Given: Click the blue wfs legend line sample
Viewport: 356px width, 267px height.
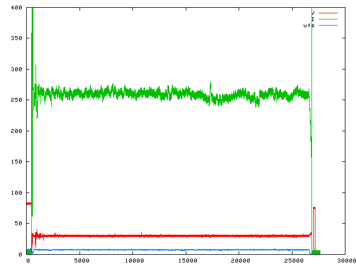Looking at the screenshot, I should tap(328, 26).
